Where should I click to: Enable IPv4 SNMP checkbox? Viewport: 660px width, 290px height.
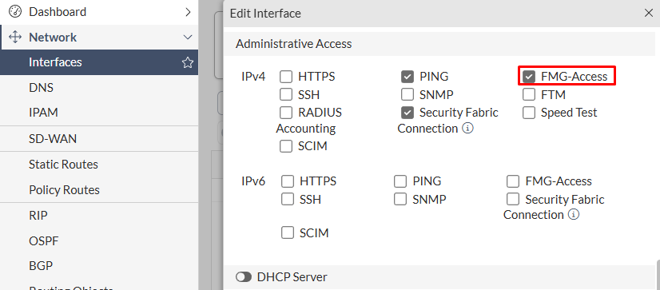[408, 95]
